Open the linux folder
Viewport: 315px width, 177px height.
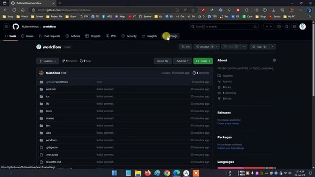point(49,111)
